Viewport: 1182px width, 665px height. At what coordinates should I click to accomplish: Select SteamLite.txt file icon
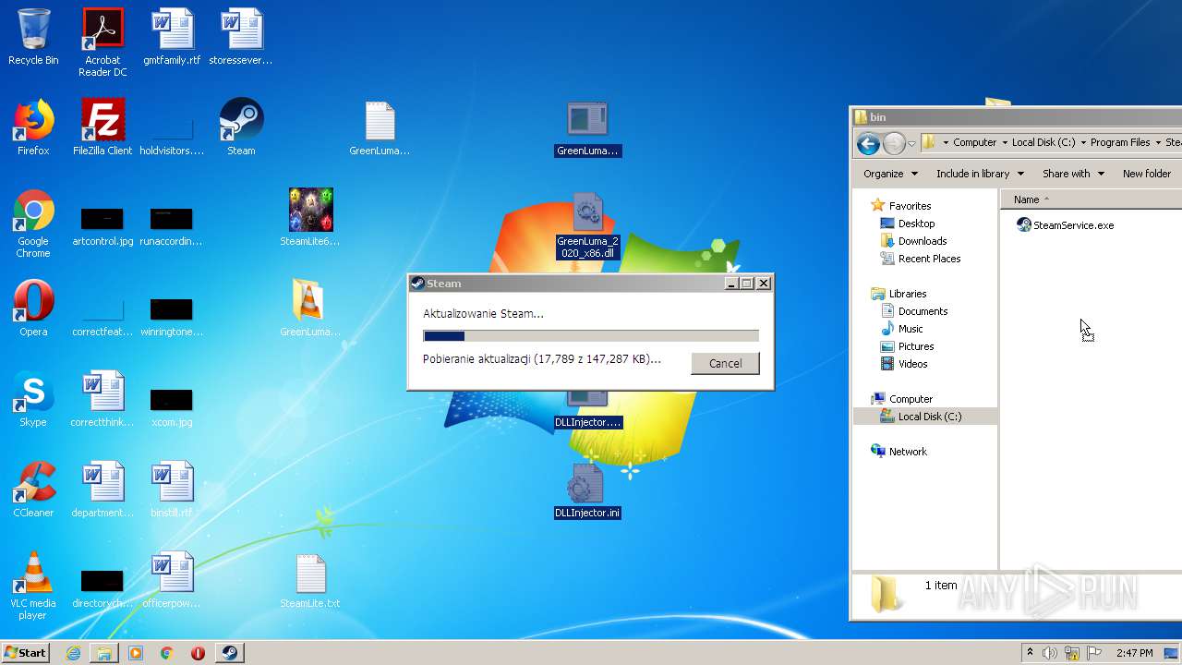[x=310, y=582]
